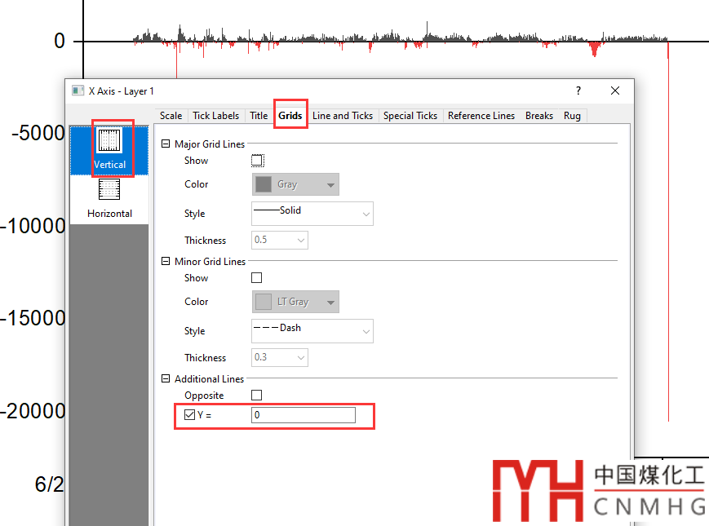Image resolution: width=709 pixels, height=526 pixels.
Task: Open the dialog help question mark
Action: 578,91
